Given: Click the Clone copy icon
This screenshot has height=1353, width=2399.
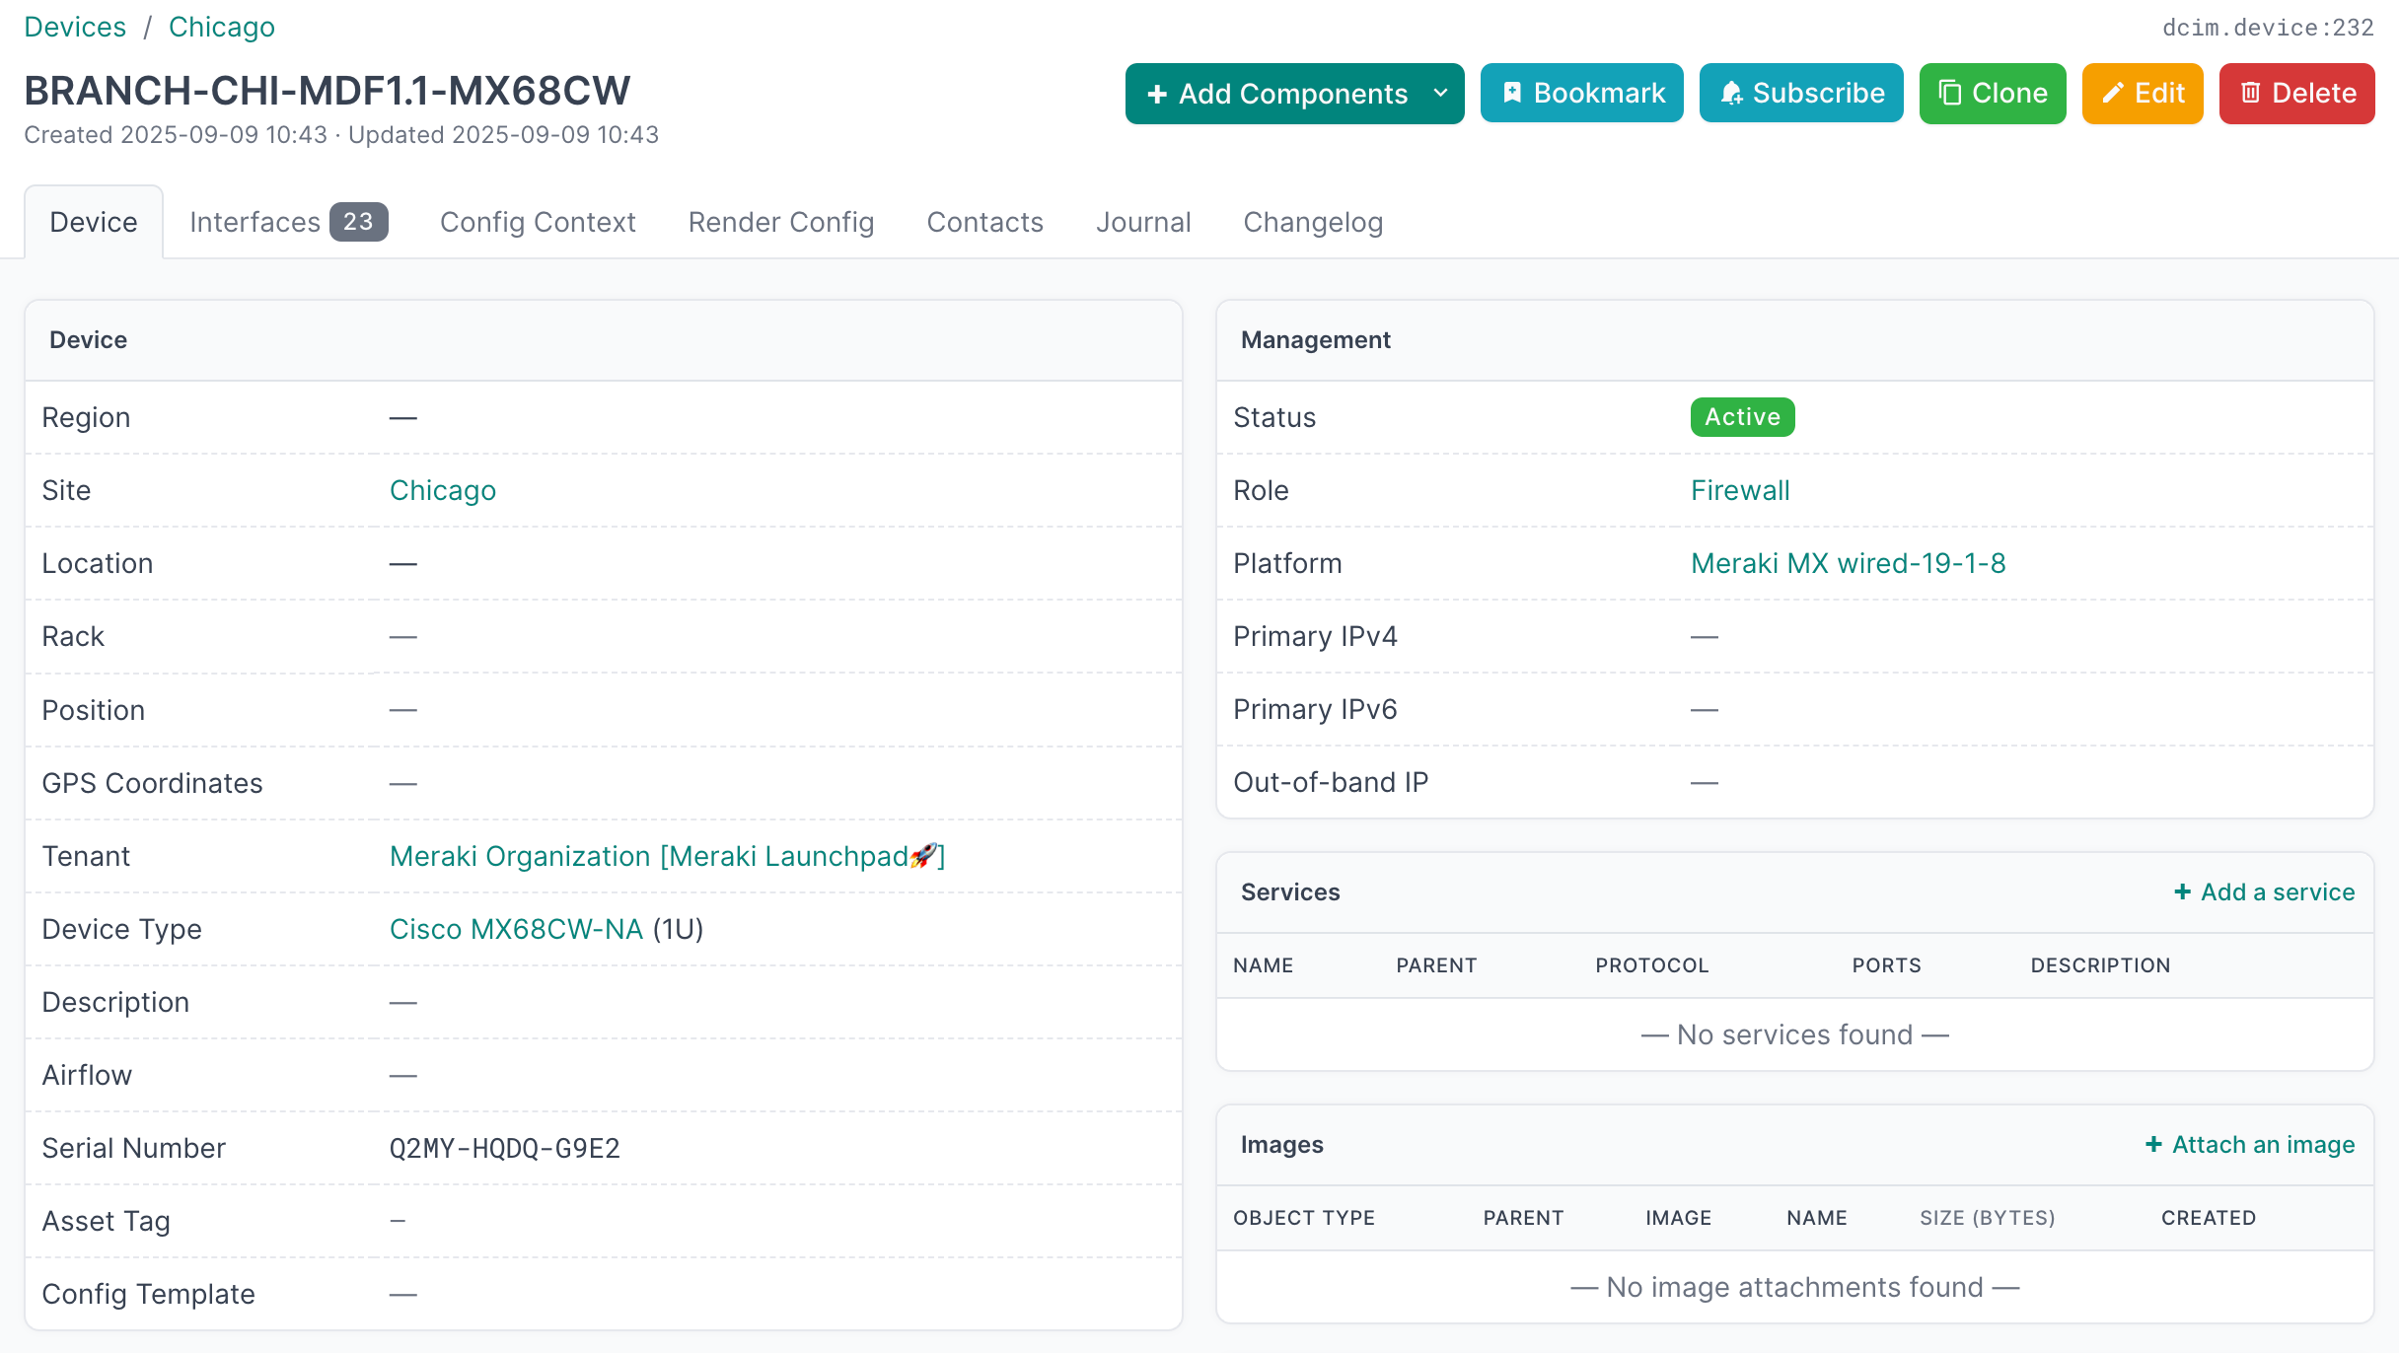Looking at the screenshot, I should tap(1950, 93).
